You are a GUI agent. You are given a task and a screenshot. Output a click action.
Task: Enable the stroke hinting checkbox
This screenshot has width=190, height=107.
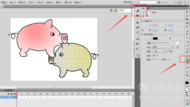tap(167, 51)
